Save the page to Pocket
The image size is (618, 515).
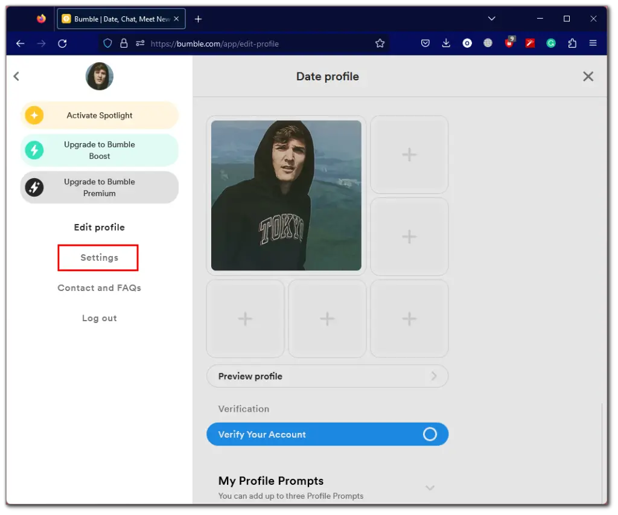click(x=425, y=43)
